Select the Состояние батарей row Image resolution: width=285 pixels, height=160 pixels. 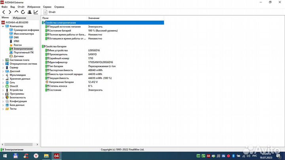(x=103, y=30)
